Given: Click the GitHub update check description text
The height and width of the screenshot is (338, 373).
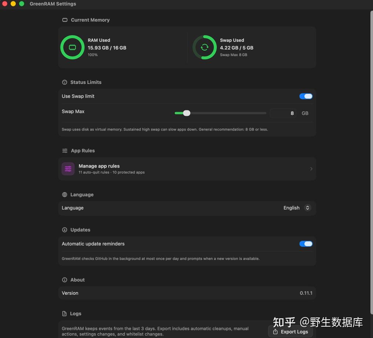Looking at the screenshot, I should [161, 258].
